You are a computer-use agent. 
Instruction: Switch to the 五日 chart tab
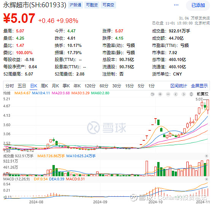22,86
